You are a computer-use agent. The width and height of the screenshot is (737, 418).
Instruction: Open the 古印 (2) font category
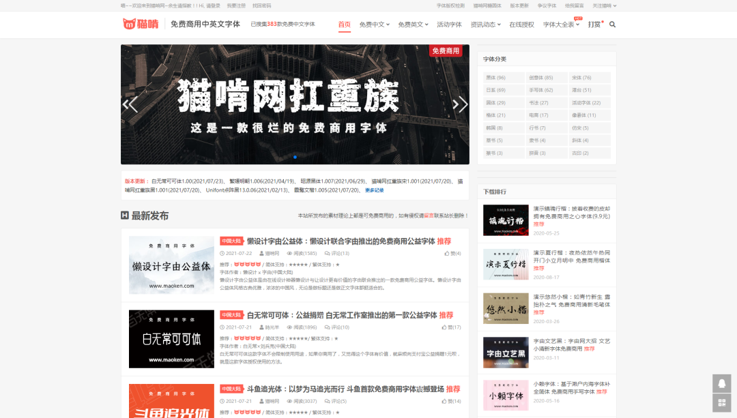pos(590,153)
